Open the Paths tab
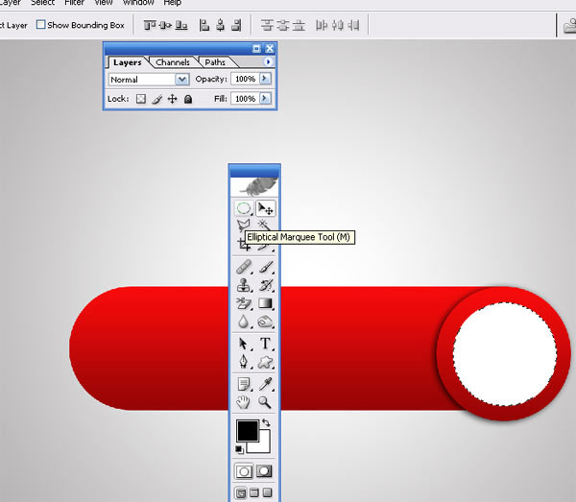Viewport: 576px width, 502px height. point(215,62)
